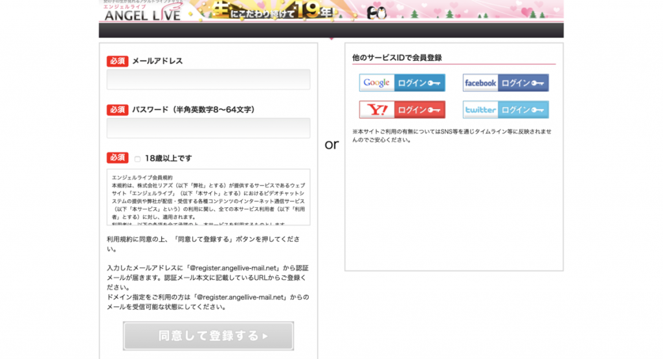Viewport: 663px width, 359px height.
Task: Click inside the エンジェルライブ会員規約 terms box
Action: point(208,197)
